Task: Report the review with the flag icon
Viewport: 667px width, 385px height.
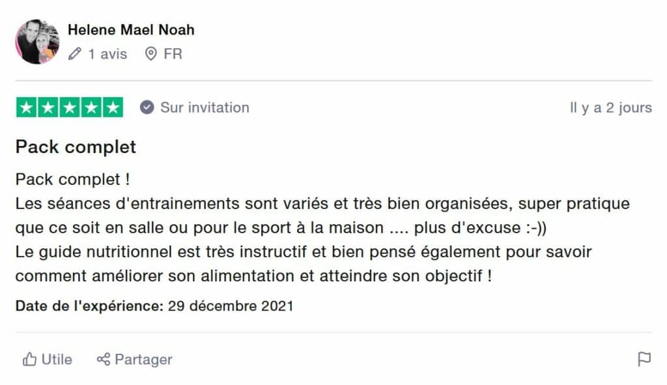Action: 644,359
